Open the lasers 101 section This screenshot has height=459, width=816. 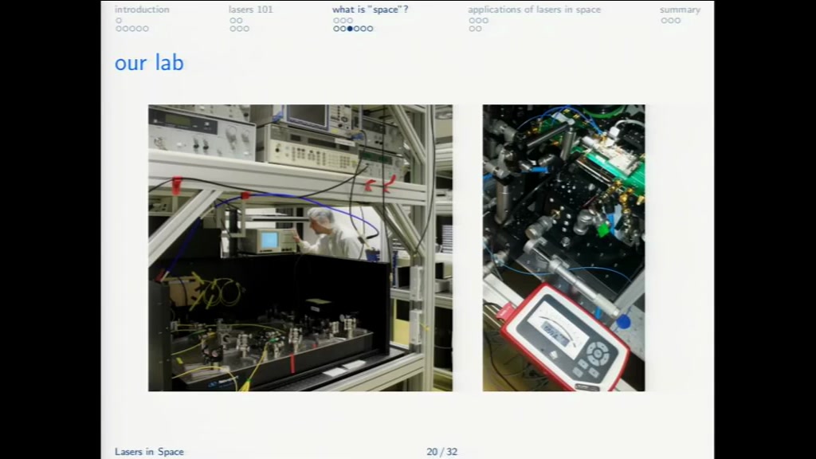tap(250, 10)
